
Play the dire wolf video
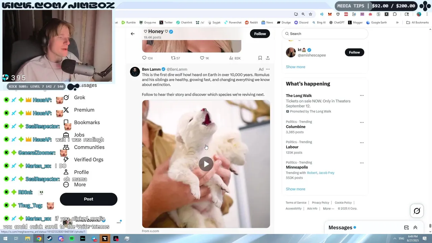click(206, 164)
